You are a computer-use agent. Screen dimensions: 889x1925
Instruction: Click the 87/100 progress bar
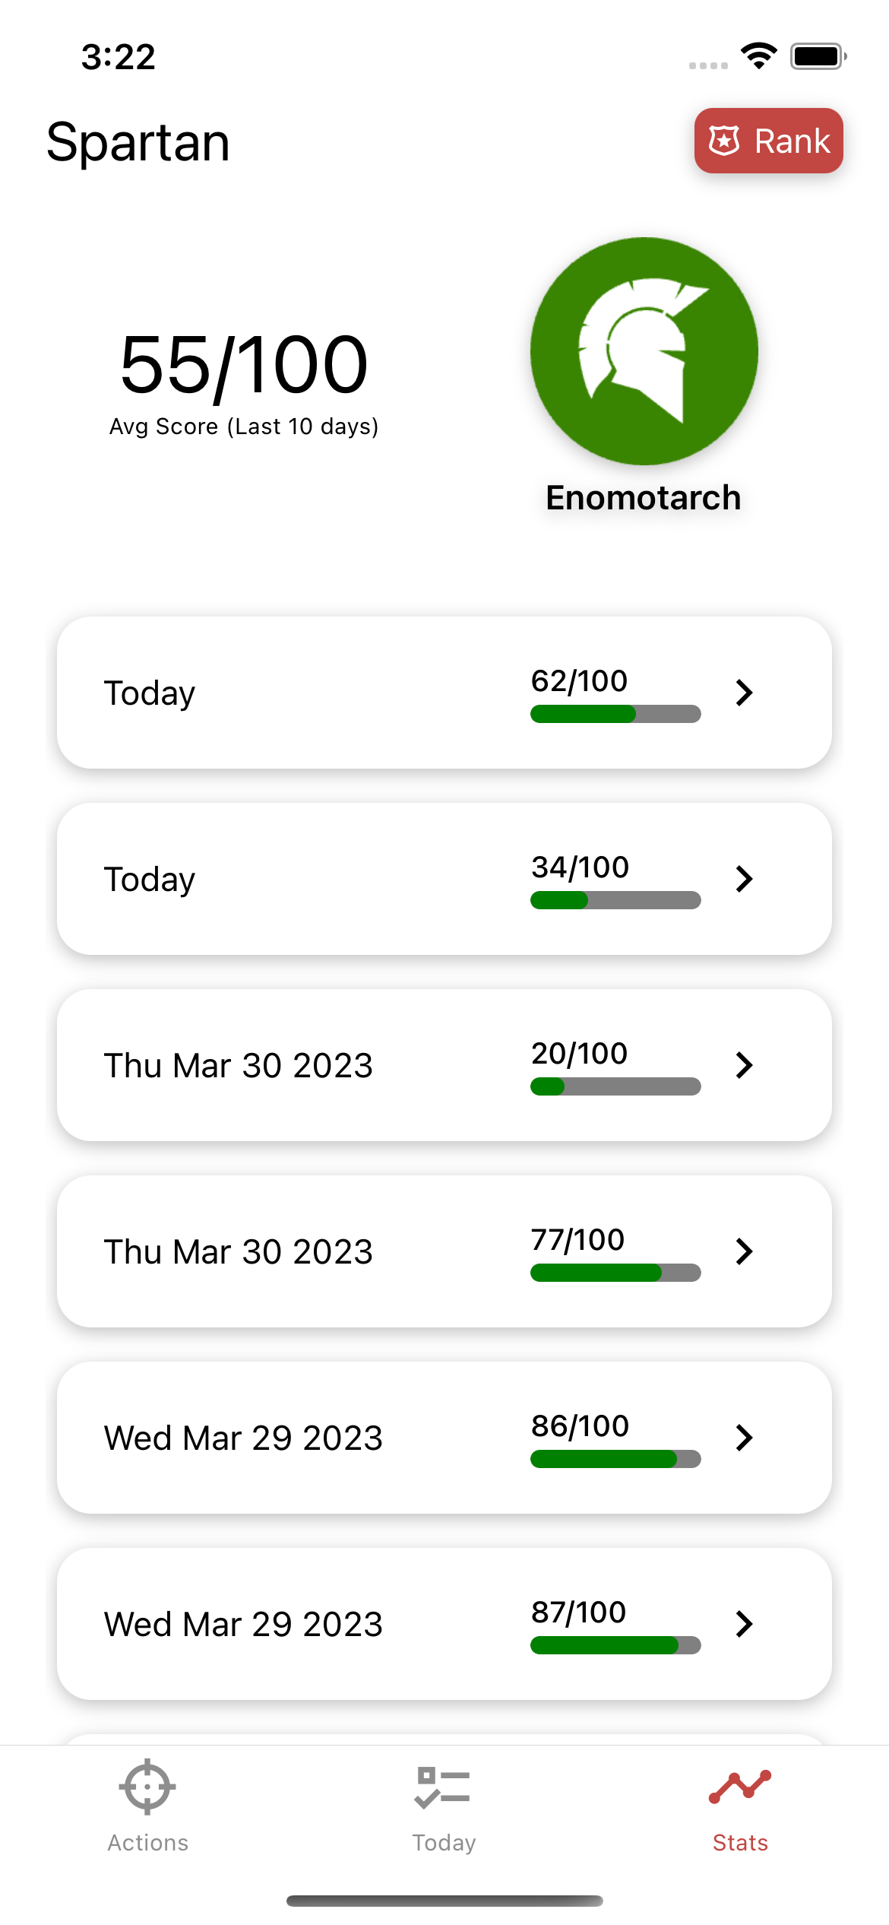(x=615, y=1645)
